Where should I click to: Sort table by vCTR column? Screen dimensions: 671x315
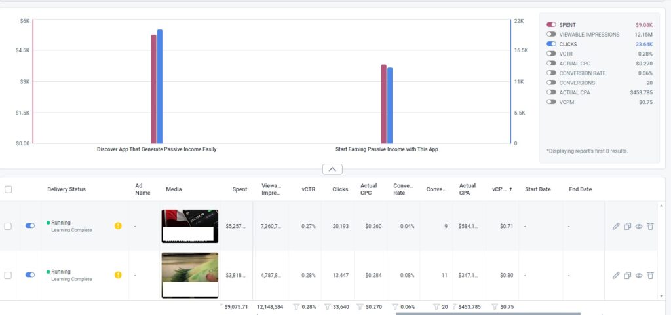point(309,189)
